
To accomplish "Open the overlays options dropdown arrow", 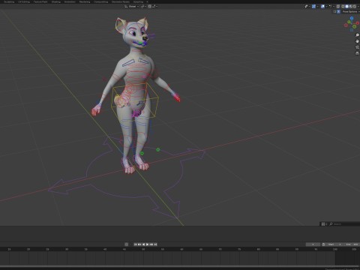I will 326,7.
